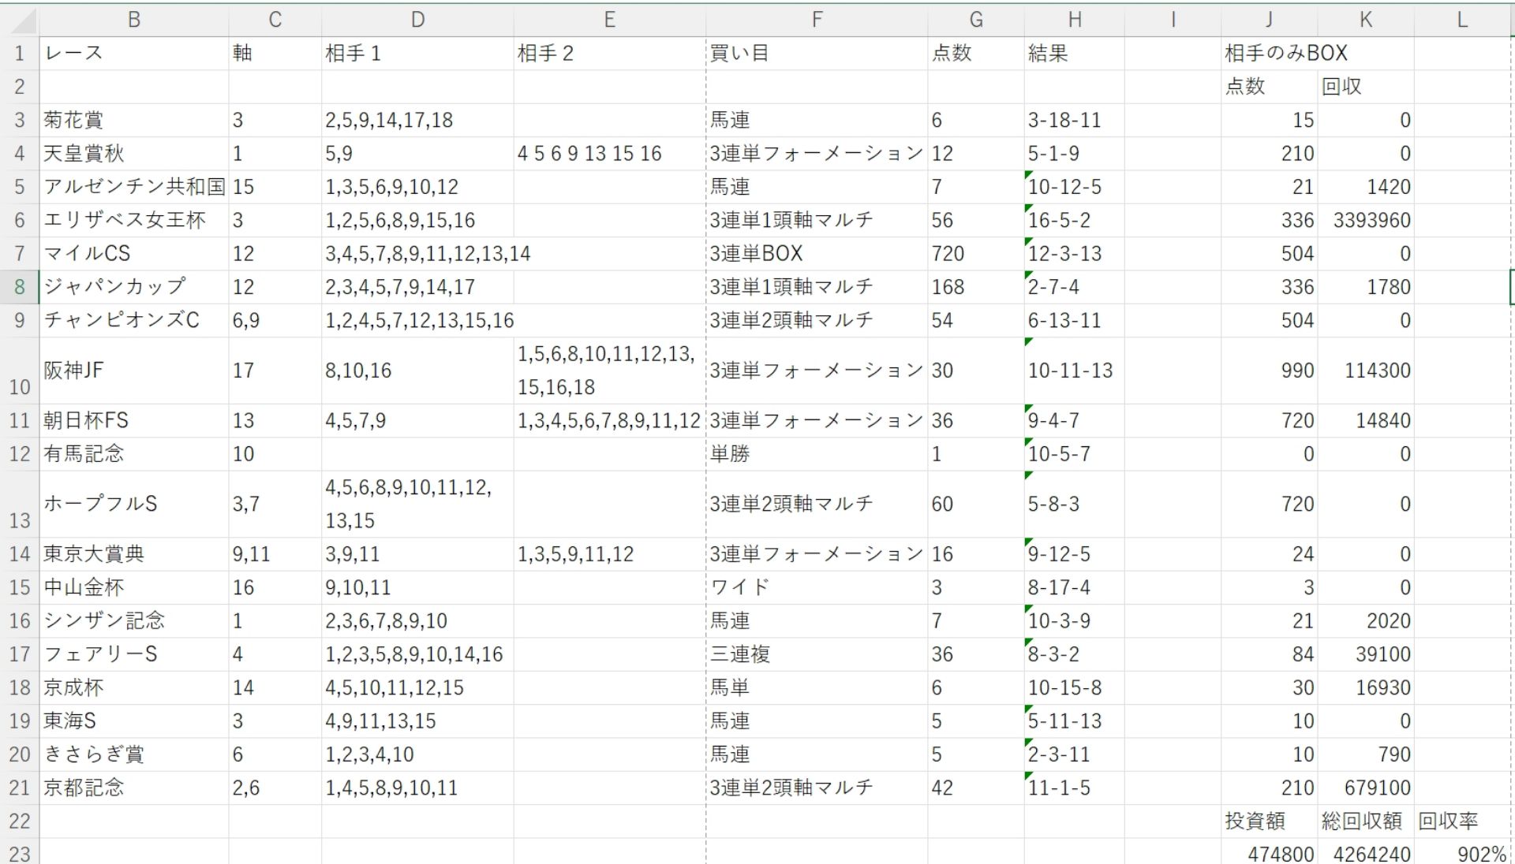Select cell with value 3393960
Viewport: 1515px width, 864px height.
click(1371, 221)
